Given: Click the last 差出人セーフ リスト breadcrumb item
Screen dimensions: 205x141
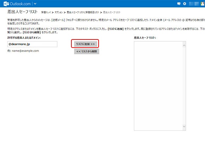Looking at the screenshot, I should click(112, 12).
